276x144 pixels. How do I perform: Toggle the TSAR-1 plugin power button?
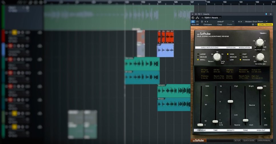(193, 22)
